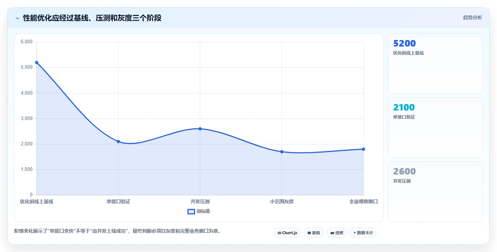Toggle the 指标值 legend item
The height and width of the screenshot is (252, 497).
(199, 211)
